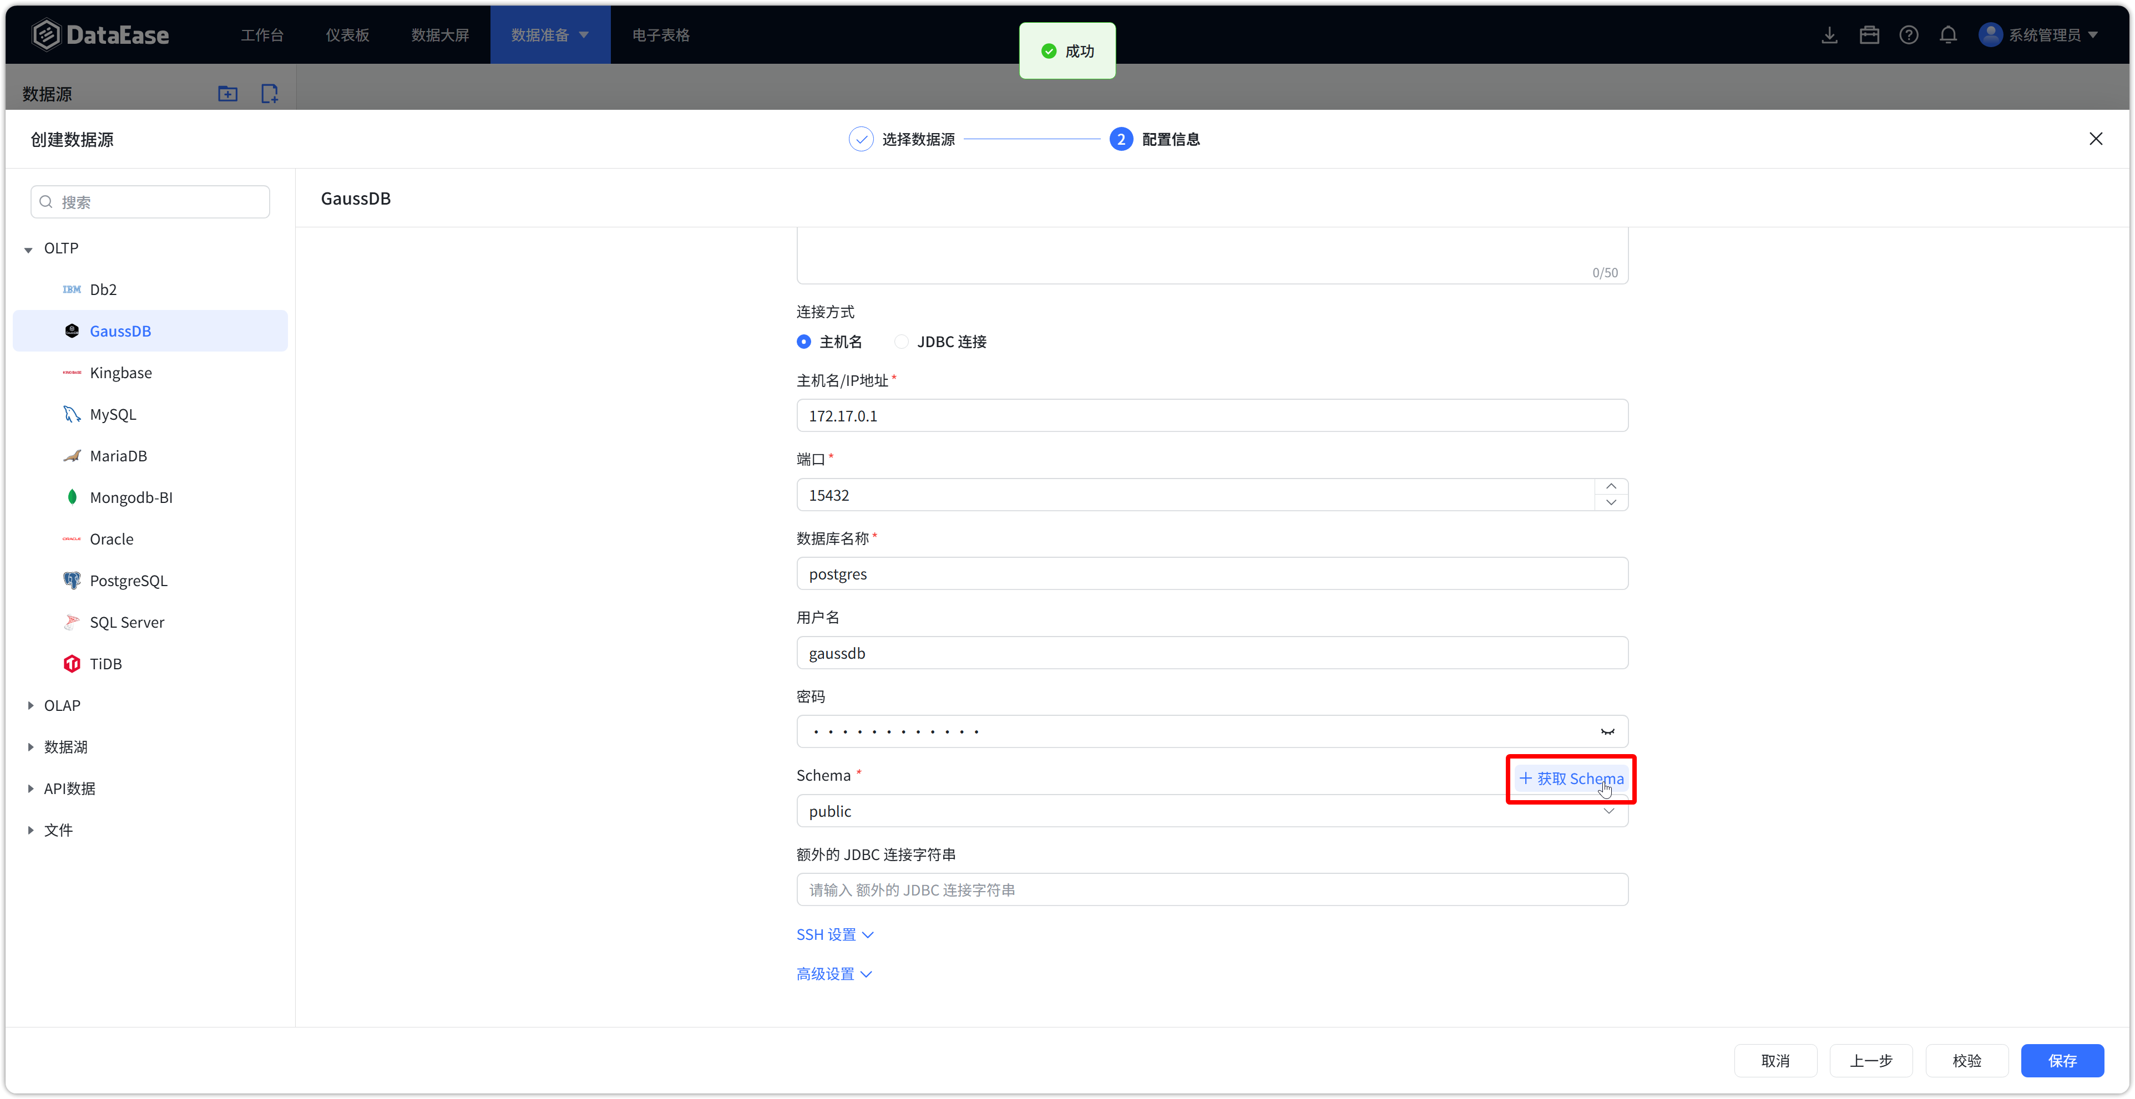Click the 校验 button
This screenshot has height=1099, width=2135.
(1967, 1061)
